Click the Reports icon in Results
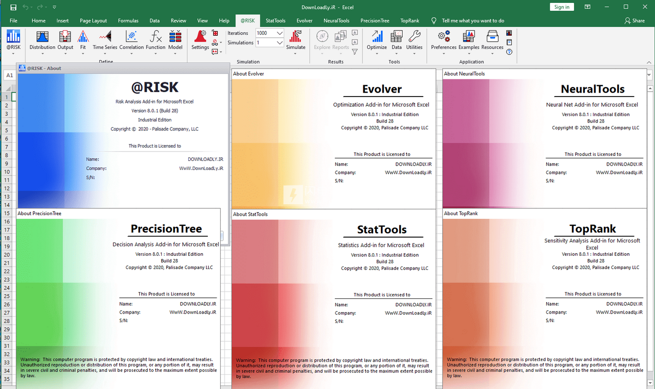 point(340,37)
